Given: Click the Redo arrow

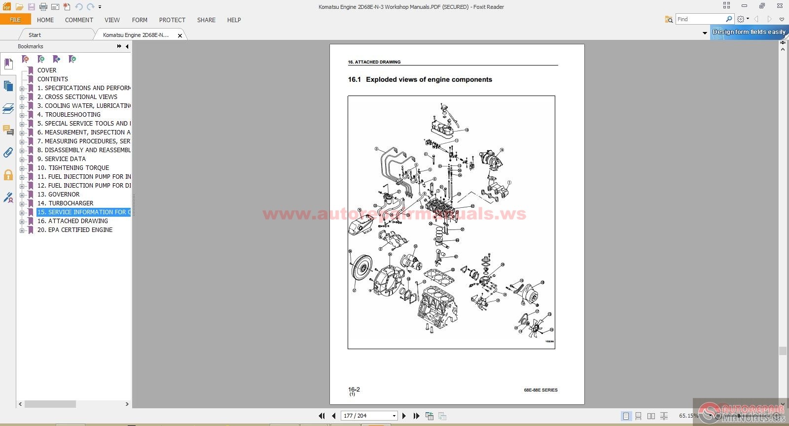Looking at the screenshot, I should point(90,7).
